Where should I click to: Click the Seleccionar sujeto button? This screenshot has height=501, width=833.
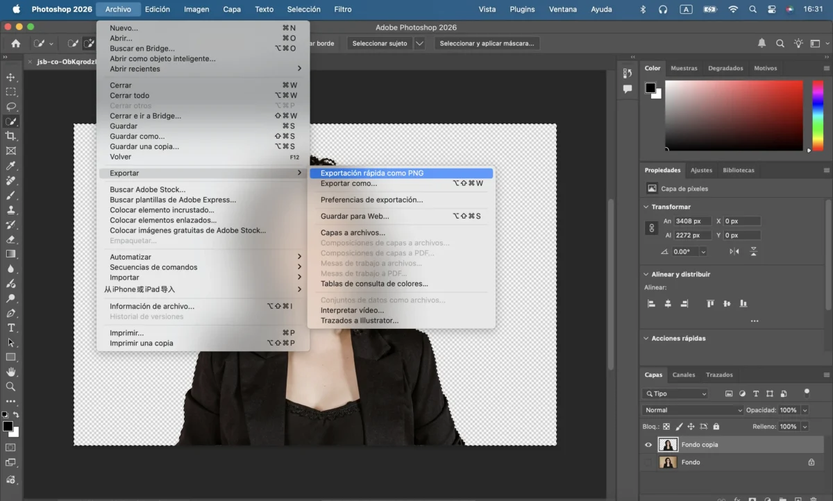pos(380,43)
